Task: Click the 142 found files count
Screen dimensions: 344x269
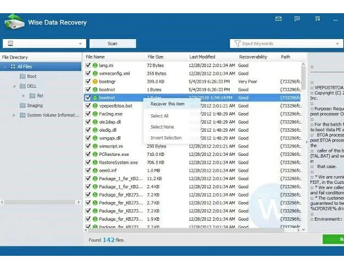Action: 109,240
